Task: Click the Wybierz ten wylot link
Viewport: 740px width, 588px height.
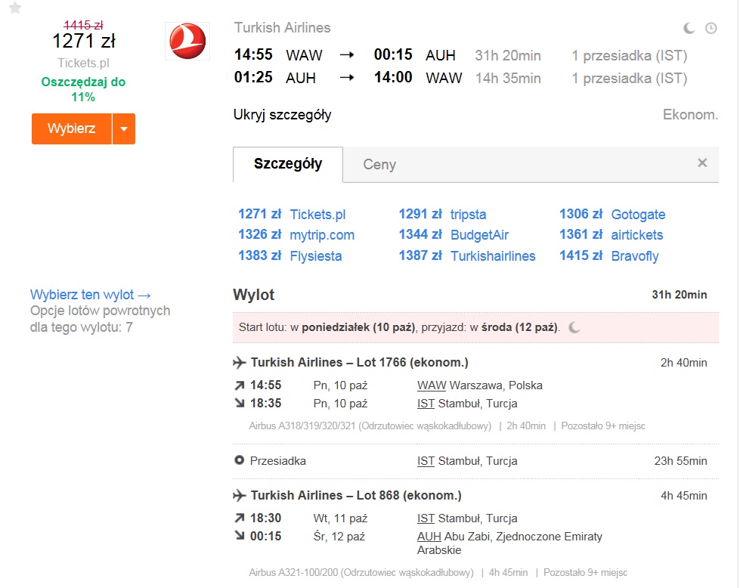Action: [x=91, y=295]
